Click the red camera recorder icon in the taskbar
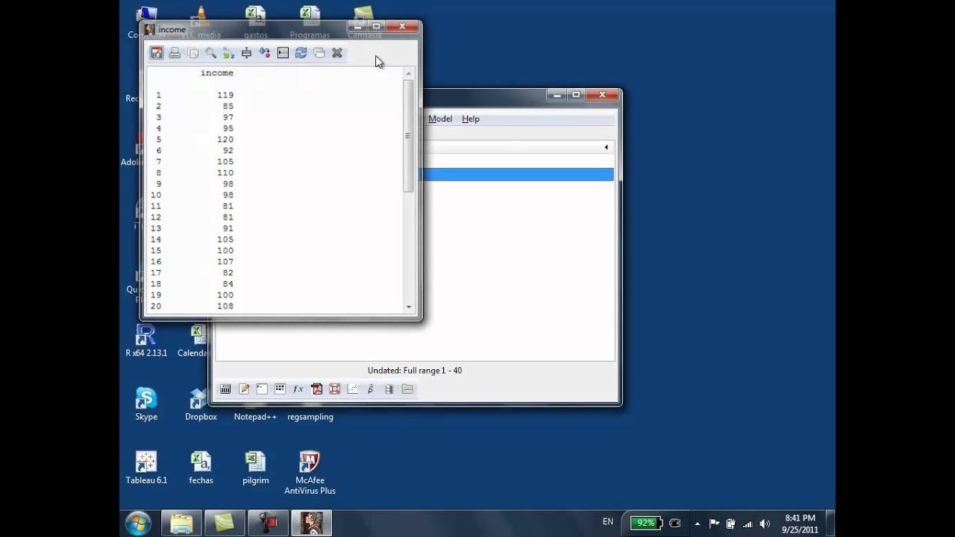 click(x=268, y=523)
